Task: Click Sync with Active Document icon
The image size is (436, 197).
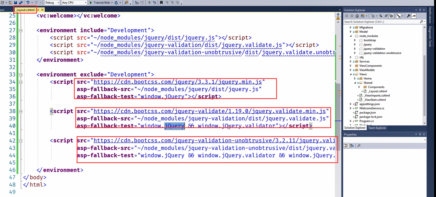Action: pyautogui.click(x=381, y=16)
